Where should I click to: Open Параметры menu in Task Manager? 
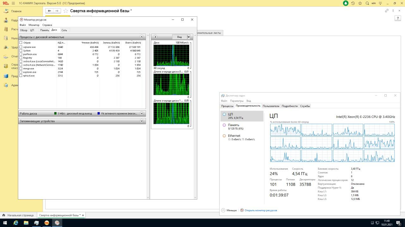coord(237,101)
